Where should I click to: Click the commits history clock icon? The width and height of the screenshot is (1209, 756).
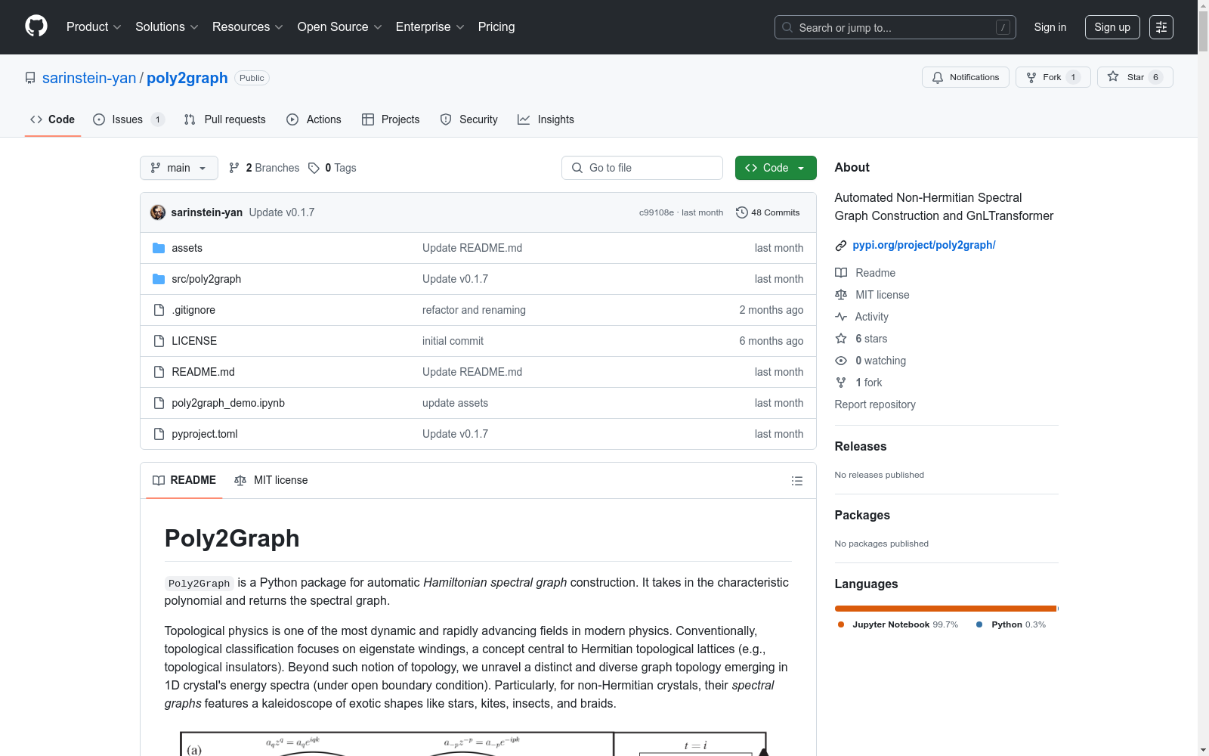tap(742, 212)
